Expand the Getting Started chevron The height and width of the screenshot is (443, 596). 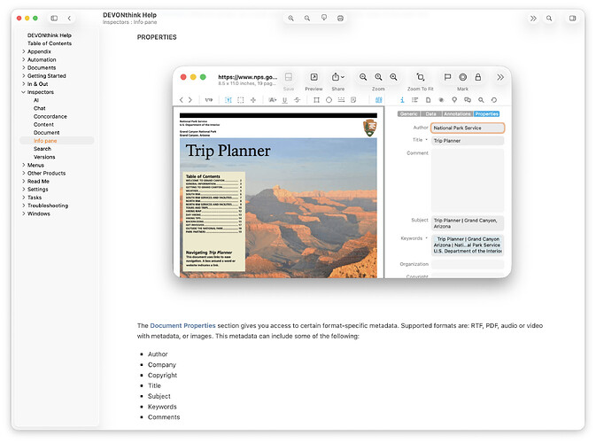[x=24, y=75]
